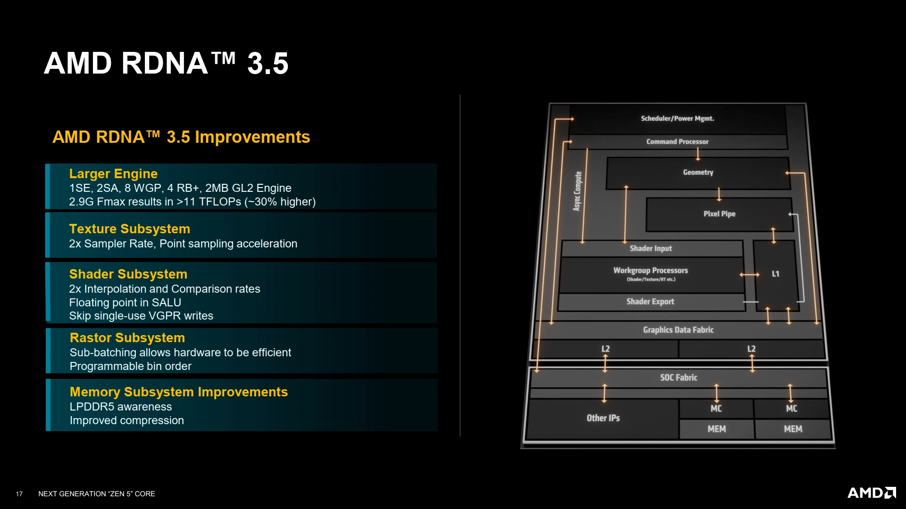Image resolution: width=906 pixels, height=509 pixels.
Task: Click the Async Compute vertical label
Action: tap(577, 191)
